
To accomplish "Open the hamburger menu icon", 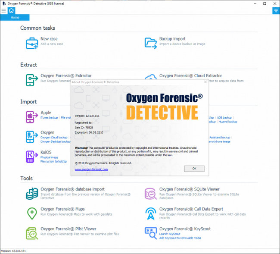I will [x=3, y=11].
